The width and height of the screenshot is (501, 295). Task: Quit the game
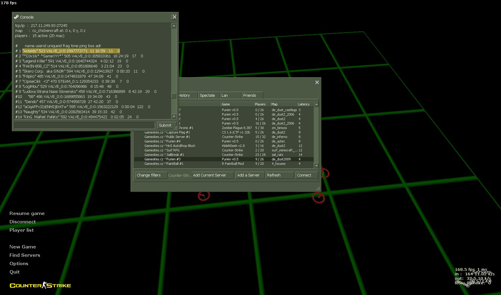point(15,272)
